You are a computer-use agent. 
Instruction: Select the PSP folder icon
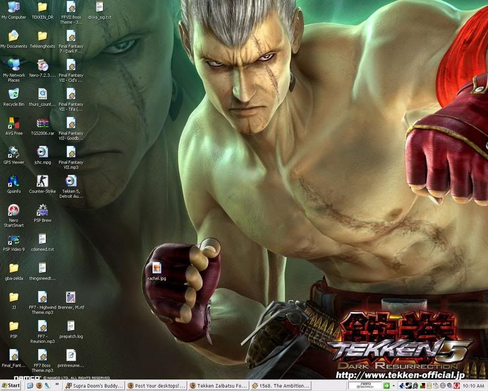pyautogui.click(x=13, y=329)
